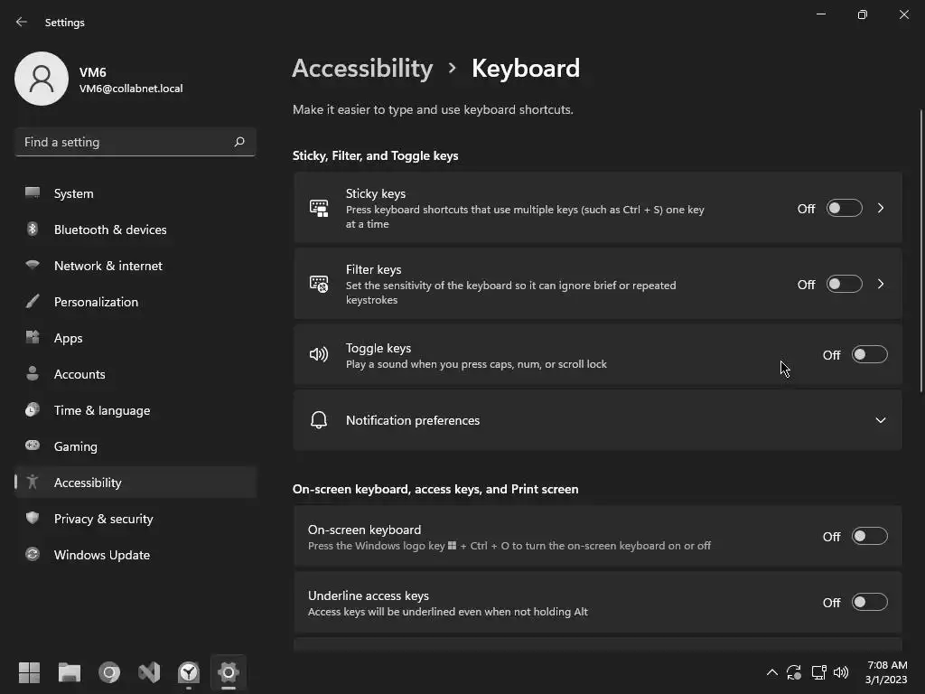This screenshot has height=694, width=925.
Task: Show hidden tray icons chevron
Action: (x=771, y=672)
